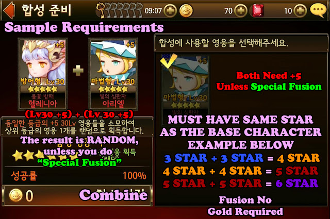Tap the golden key icon in top bar
The height and width of the screenshot is (219, 330).
coord(101,10)
